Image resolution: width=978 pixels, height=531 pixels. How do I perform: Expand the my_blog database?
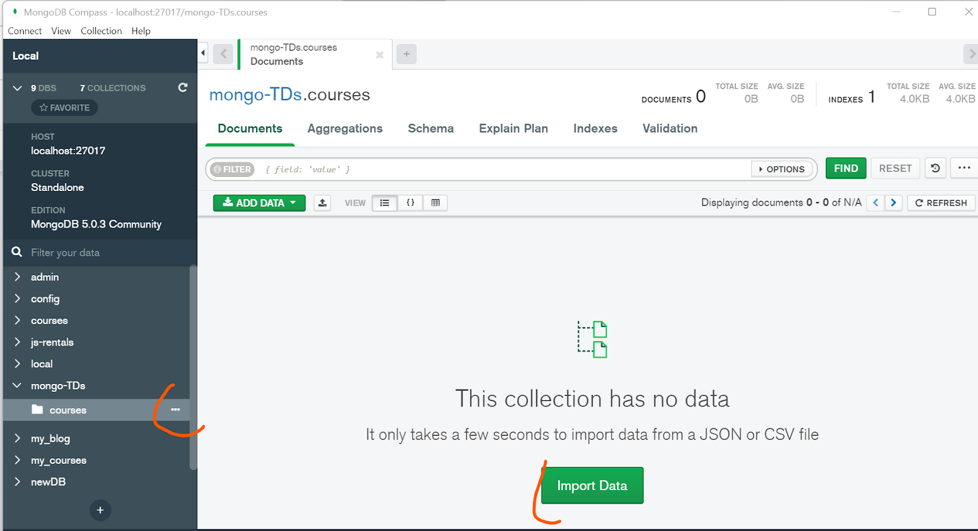(x=18, y=438)
